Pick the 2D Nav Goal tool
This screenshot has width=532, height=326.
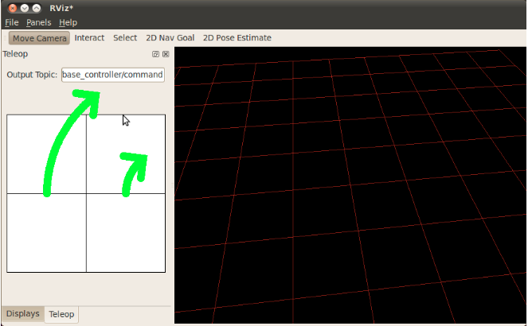pyautogui.click(x=170, y=37)
